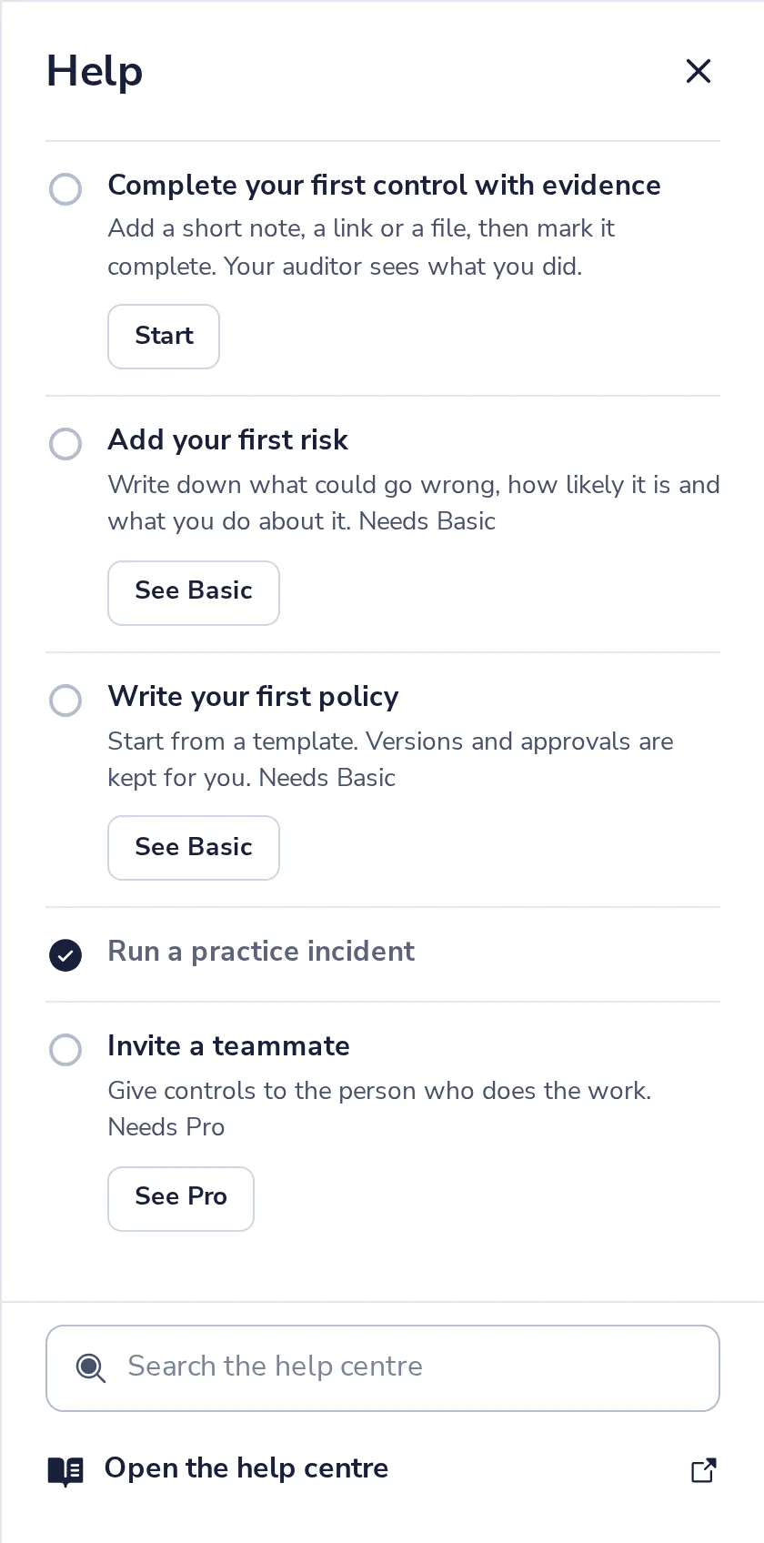This screenshot has height=1543, width=764.
Task: Expand the Run a practice incident item
Action: pos(261,952)
